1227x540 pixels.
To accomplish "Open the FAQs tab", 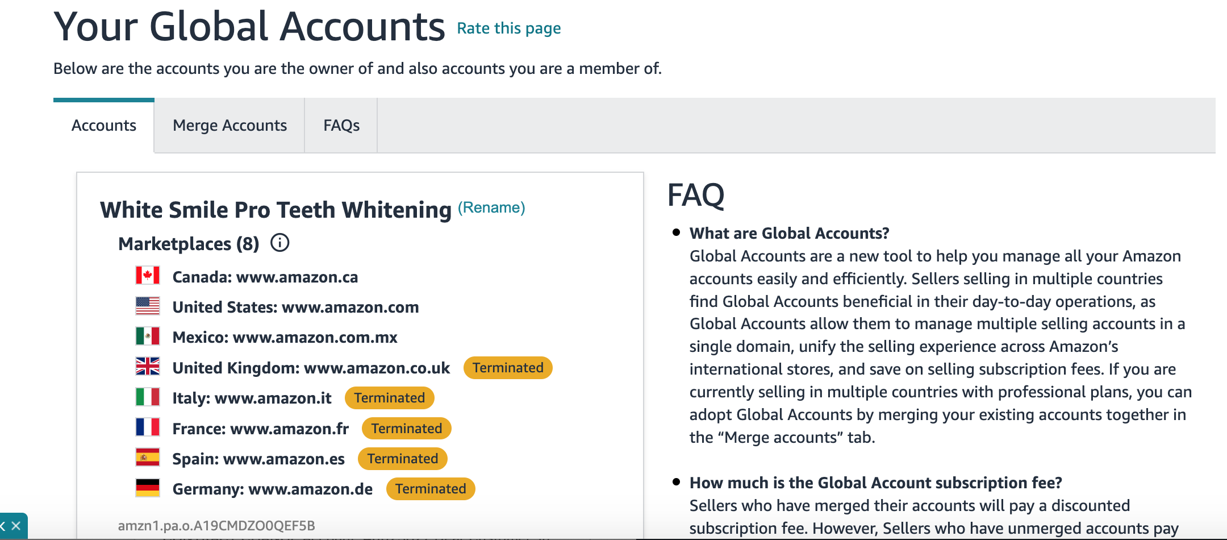I will click(341, 125).
